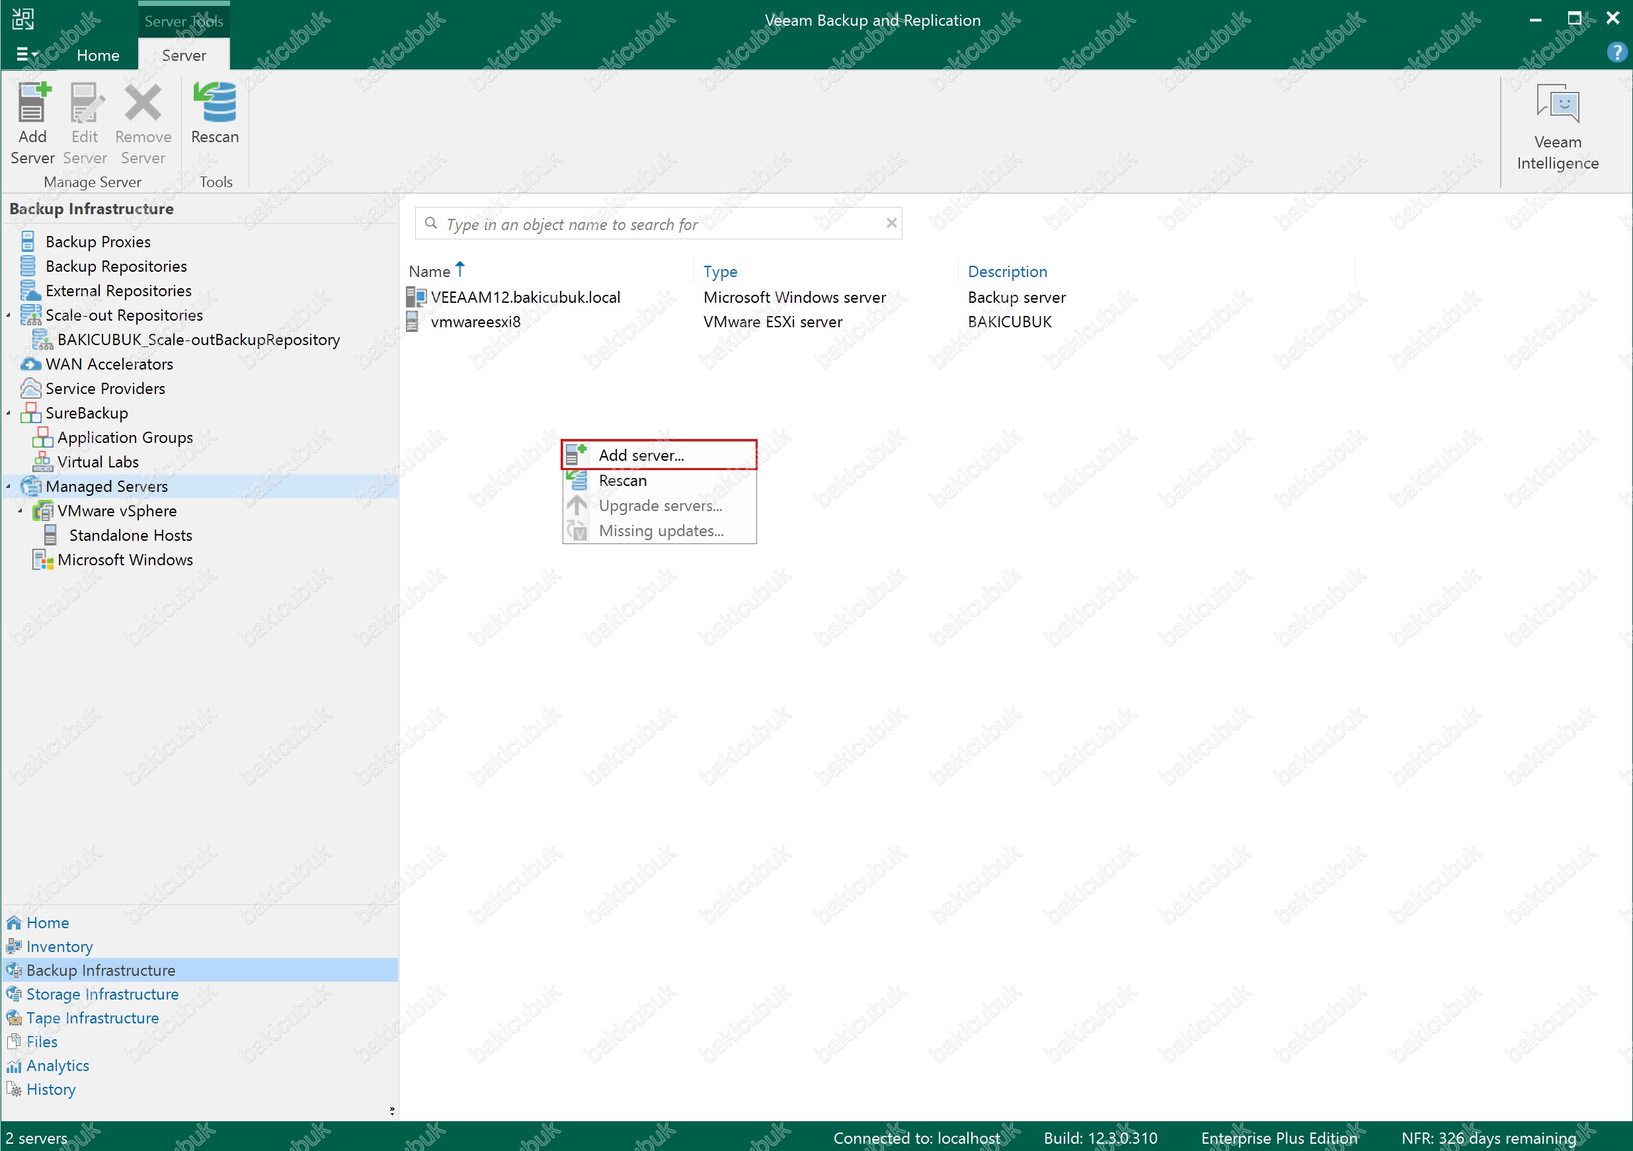Image resolution: width=1633 pixels, height=1151 pixels.
Task: Open Veeam Intelligence assistant icon
Action: tap(1558, 104)
